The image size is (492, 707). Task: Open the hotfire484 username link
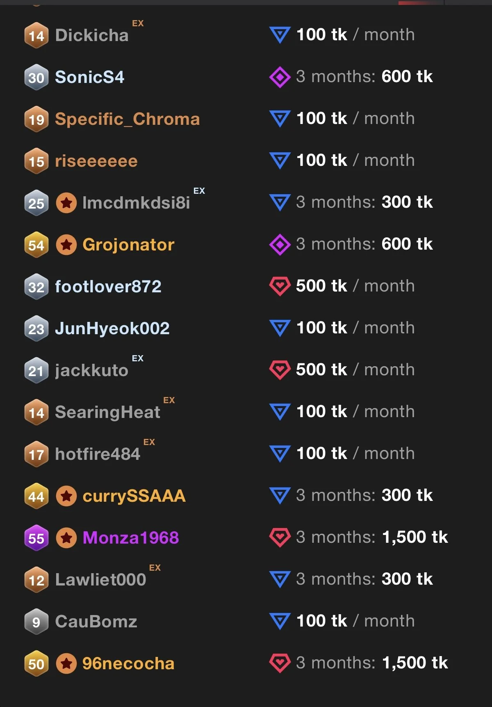(98, 454)
